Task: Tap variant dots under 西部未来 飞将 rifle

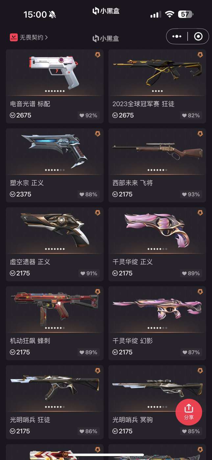Action: point(157,170)
